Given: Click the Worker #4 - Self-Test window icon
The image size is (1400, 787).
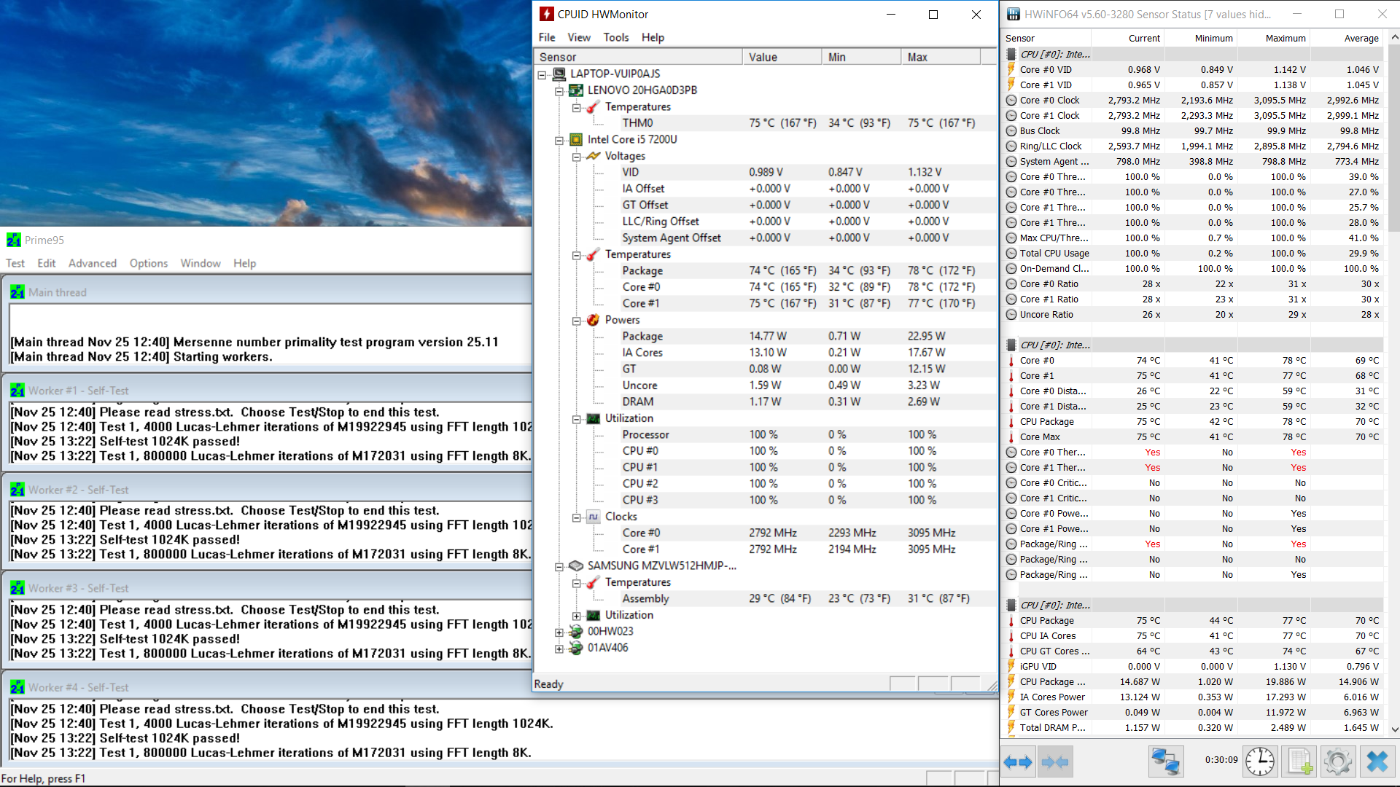Looking at the screenshot, I should click(x=17, y=687).
